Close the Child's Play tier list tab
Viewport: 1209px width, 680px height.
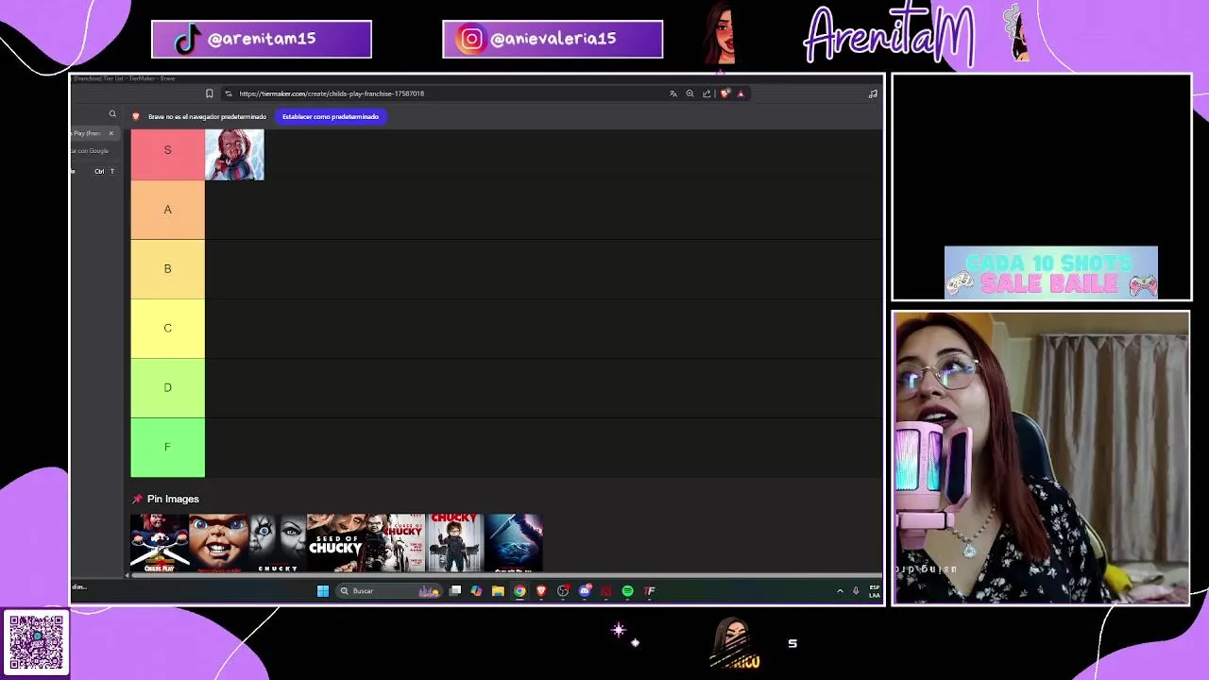pos(111,133)
